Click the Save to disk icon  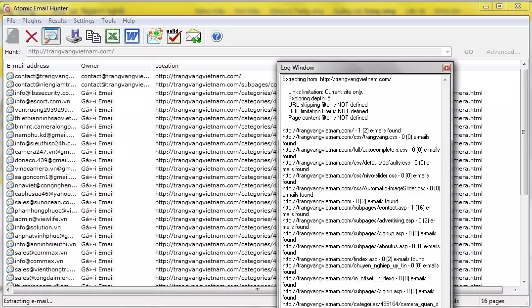click(74, 36)
